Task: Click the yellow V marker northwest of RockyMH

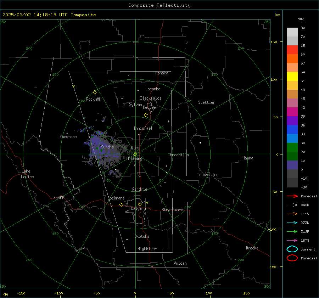Action: [x=74, y=86]
